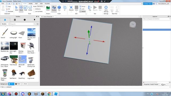Click the Cut clipboard icon

[7, 9]
